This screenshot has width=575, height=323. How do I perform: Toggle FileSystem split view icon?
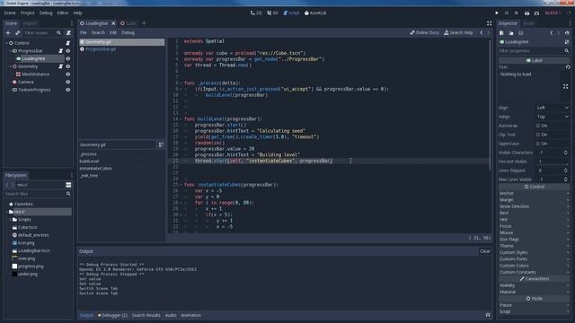[x=68, y=185]
